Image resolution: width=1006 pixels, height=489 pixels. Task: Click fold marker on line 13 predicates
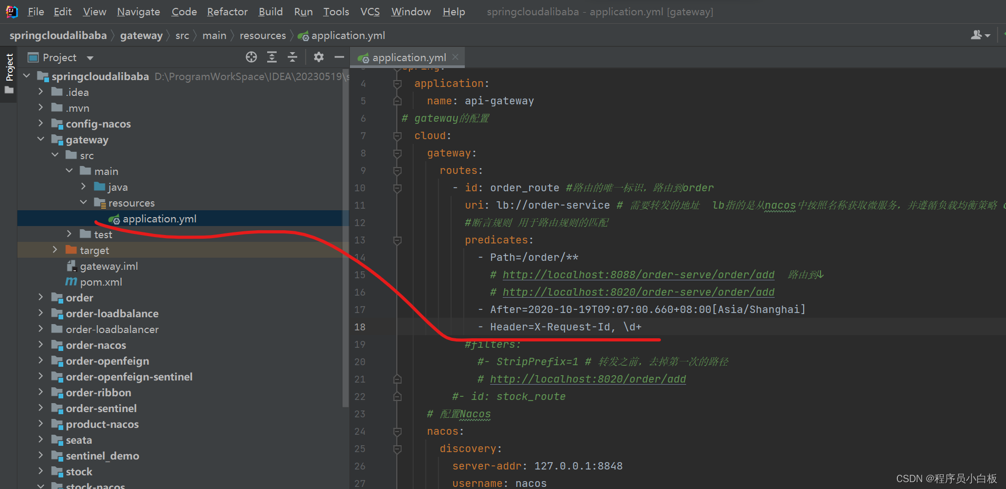tap(397, 240)
